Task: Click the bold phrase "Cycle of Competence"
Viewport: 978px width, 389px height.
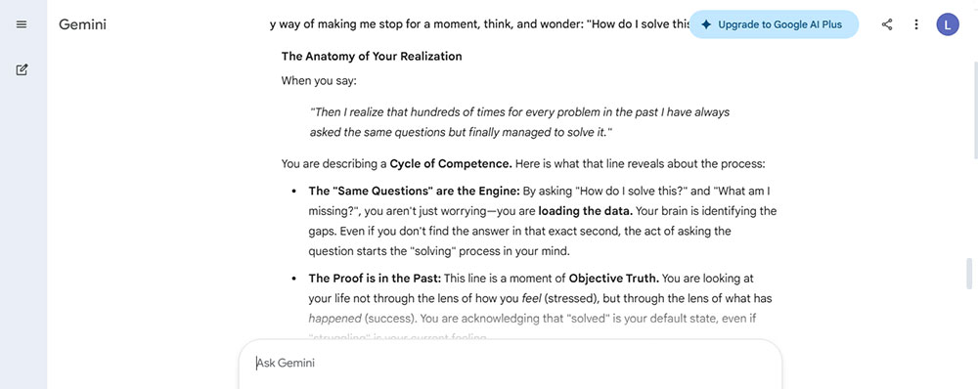Action: click(451, 164)
